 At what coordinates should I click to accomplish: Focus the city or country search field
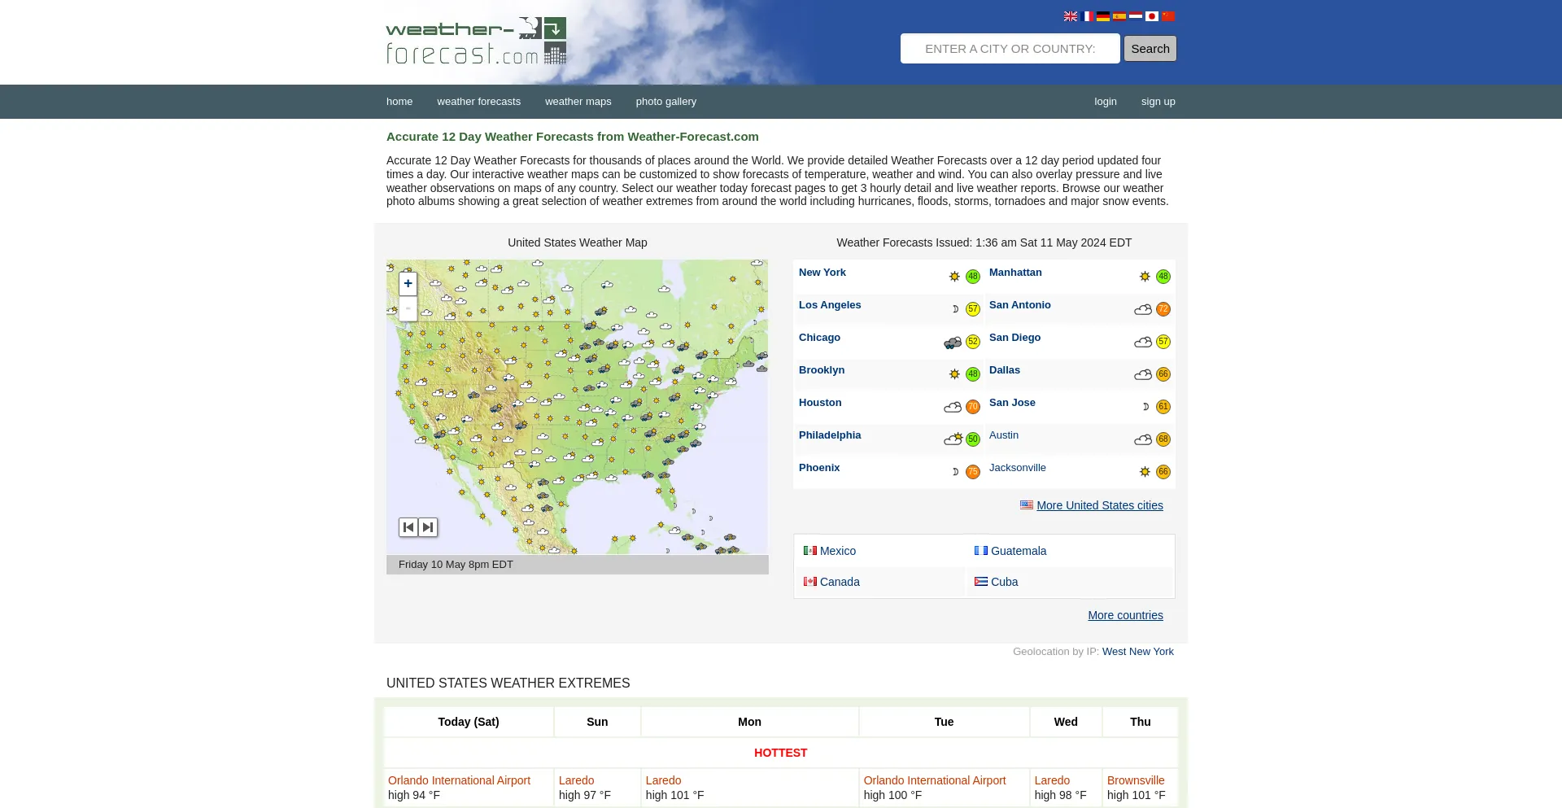click(1010, 49)
